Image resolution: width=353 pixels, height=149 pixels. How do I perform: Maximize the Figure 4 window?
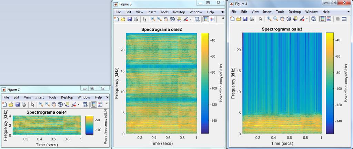point(334,2)
